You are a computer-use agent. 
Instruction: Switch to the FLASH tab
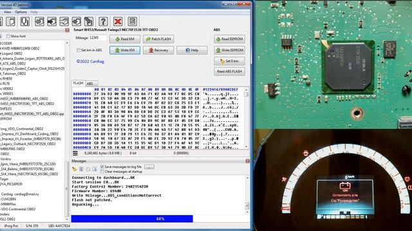(78, 83)
